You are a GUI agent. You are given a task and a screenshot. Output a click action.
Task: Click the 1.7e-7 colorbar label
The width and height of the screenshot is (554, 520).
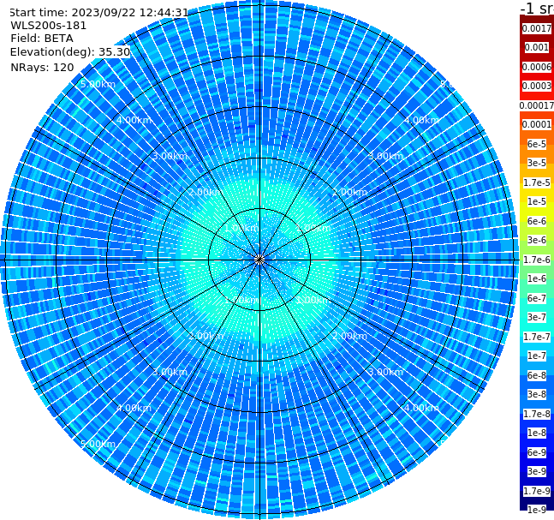[x=537, y=337]
